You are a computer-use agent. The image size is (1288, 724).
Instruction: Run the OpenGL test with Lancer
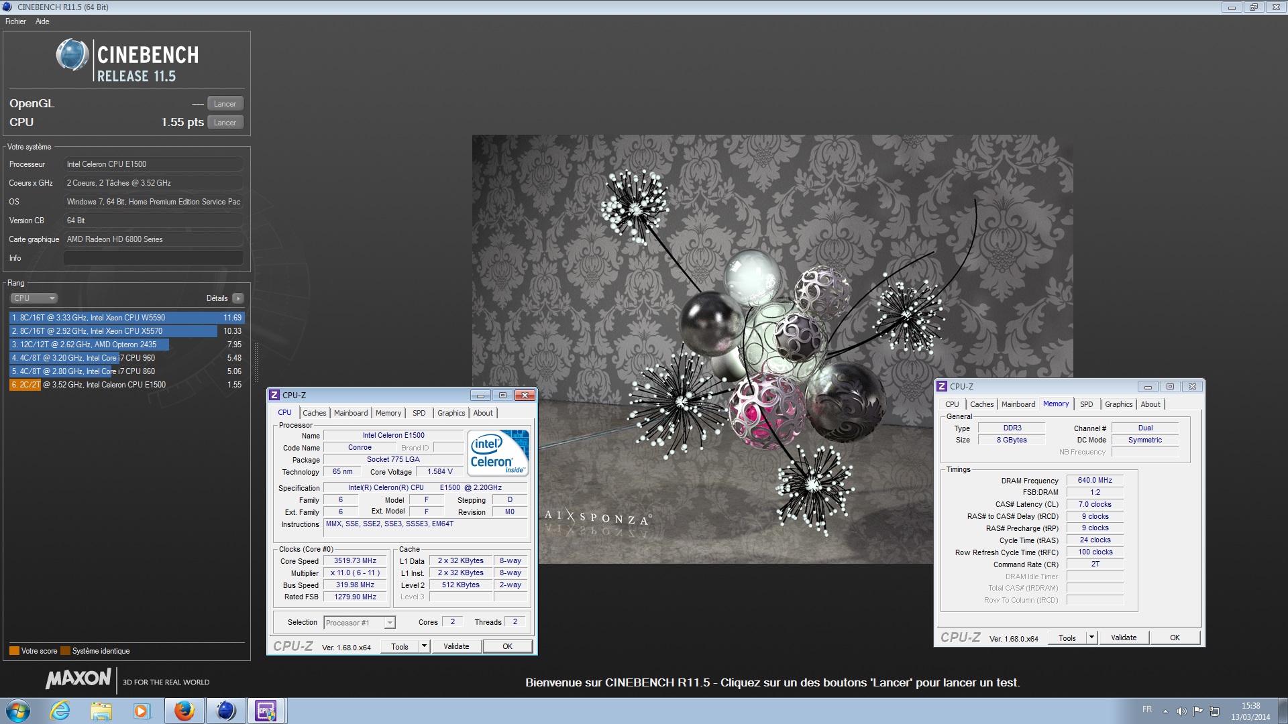(x=225, y=104)
